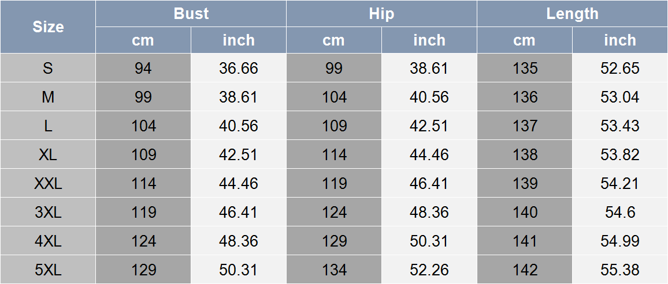Image resolution: width=668 pixels, height=284 pixels.
Task: Click length inch value 53.04
Action: pyautogui.click(x=620, y=97)
